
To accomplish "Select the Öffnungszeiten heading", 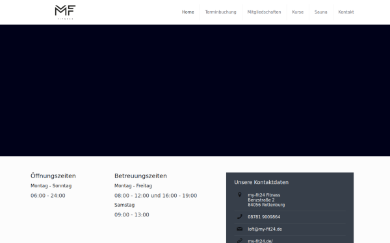I will click(53, 176).
